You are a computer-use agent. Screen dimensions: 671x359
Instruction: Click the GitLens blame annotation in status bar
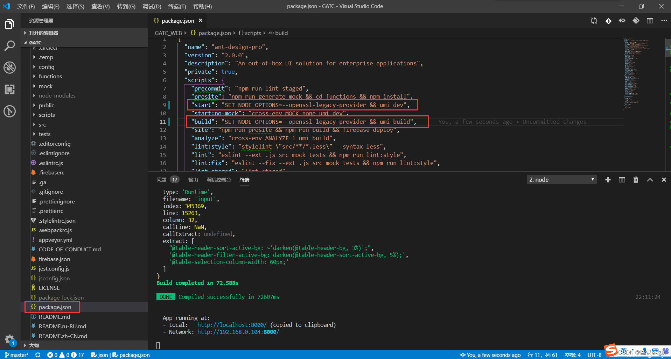click(x=490, y=355)
